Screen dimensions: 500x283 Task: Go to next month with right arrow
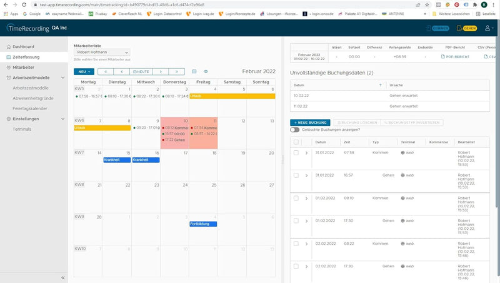point(161,72)
